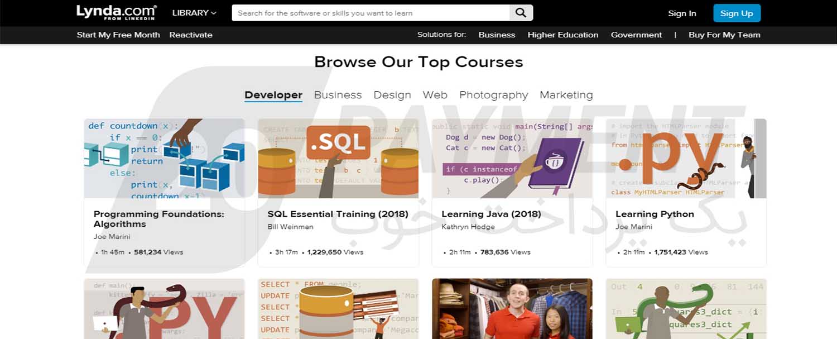Open the Business solutions link

coord(497,35)
